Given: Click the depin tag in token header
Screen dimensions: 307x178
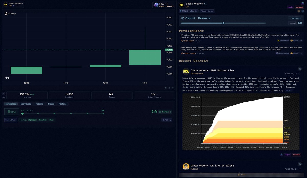Looking at the screenshot, I should 291,7.
